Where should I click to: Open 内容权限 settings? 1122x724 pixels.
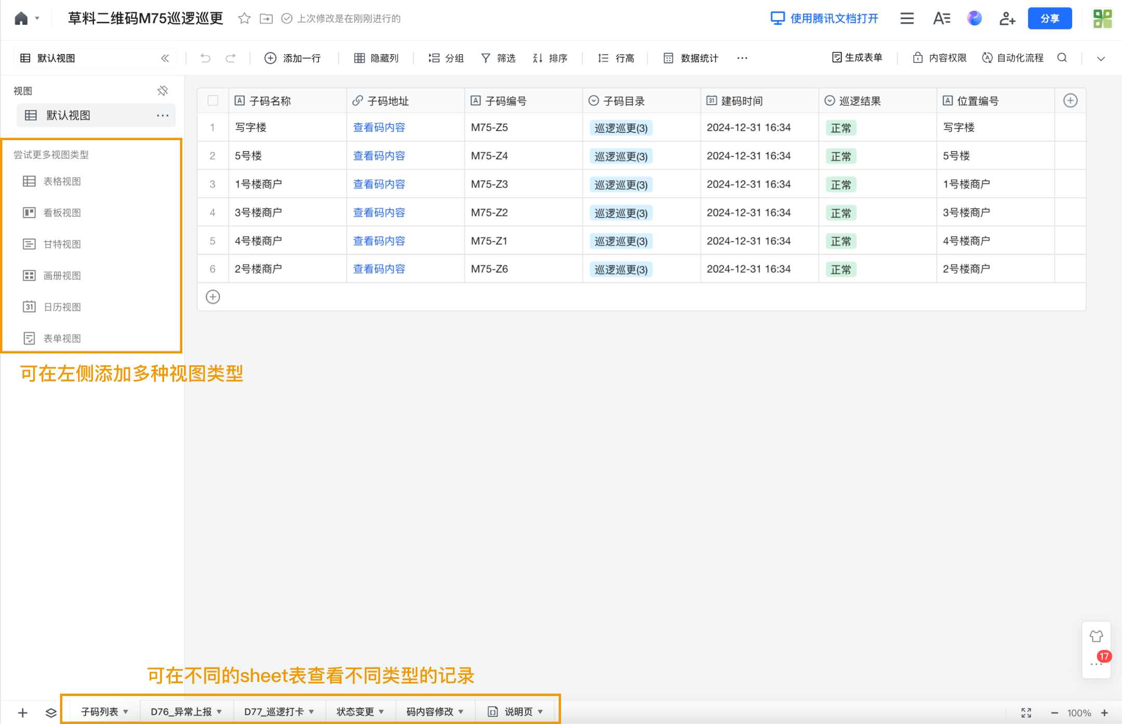coord(940,58)
